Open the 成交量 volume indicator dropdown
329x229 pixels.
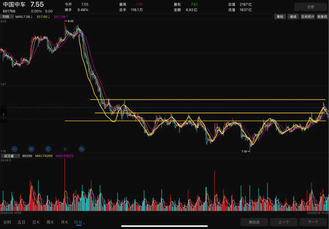[x=10, y=156]
